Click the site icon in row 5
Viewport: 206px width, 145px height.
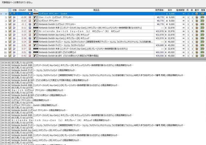coord(36,31)
